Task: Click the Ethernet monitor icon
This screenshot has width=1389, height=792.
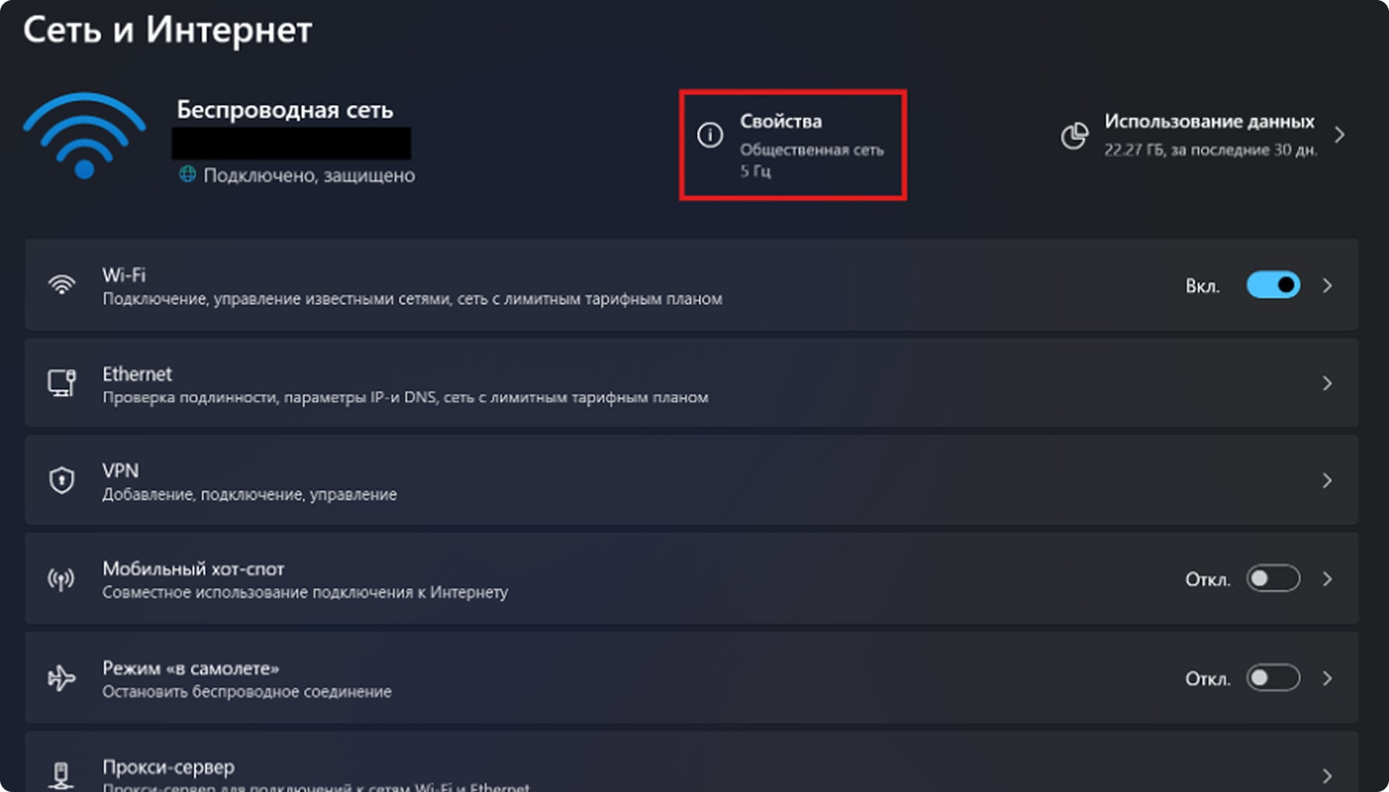Action: (62, 383)
